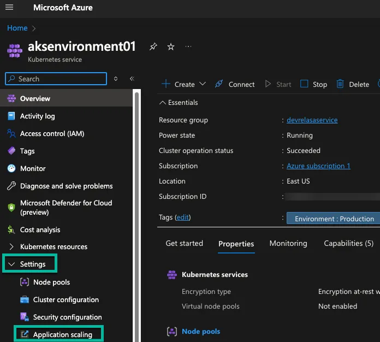This screenshot has height=342, width=380.
Task: Click the Connect plug icon
Action: (219, 84)
